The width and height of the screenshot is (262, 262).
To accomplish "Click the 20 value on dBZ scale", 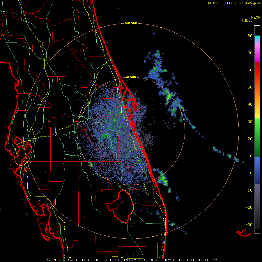I will click(250, 139).
